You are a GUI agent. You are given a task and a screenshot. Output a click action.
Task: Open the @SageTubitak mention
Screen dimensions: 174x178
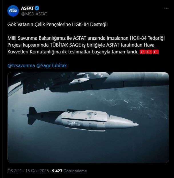52,65
